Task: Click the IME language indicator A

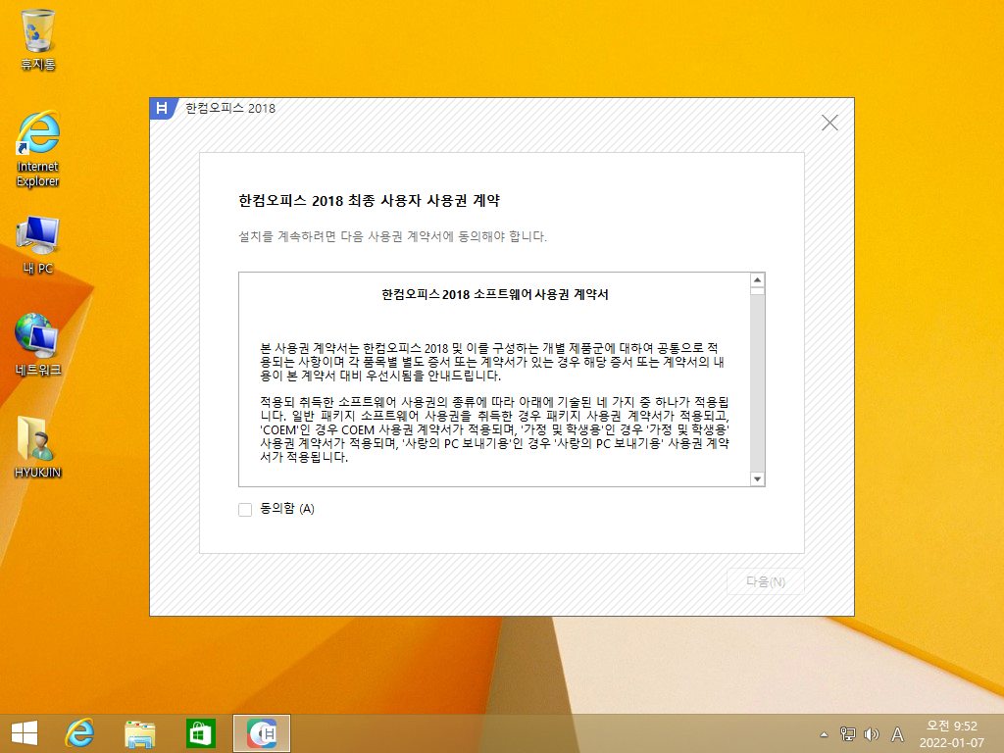Action: pos(898,734)
